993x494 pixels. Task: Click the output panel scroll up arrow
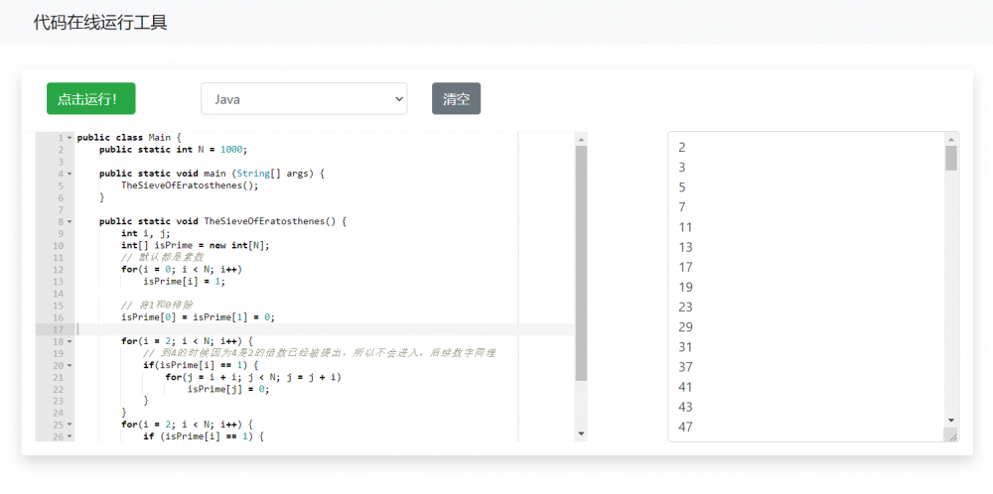pyautogui.click(x=951, y=139)
